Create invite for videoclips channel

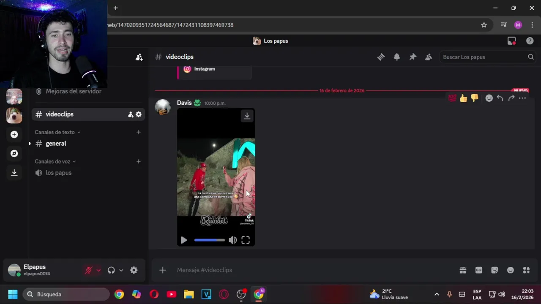pos(131,114)
